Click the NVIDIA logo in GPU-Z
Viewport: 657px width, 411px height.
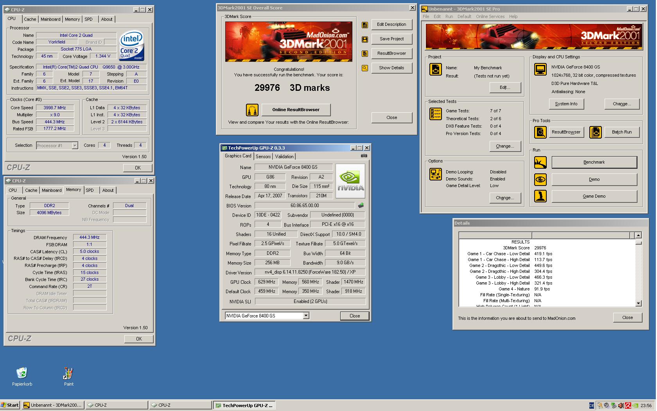point(350,181)
